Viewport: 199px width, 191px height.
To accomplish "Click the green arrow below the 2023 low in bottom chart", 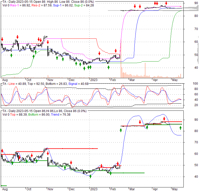I will tap(90, 176).
